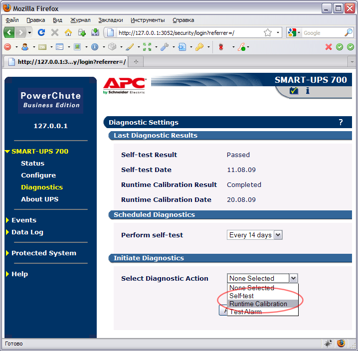Open the Disable menu red circle icon
The width and height of the screenshot is (358, 351).
7,47
